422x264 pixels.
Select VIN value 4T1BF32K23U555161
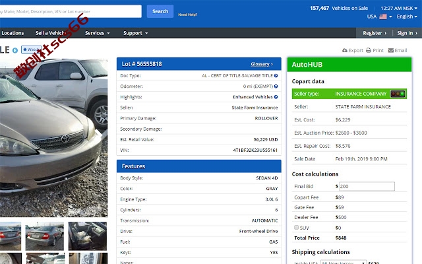pos(255,150)
